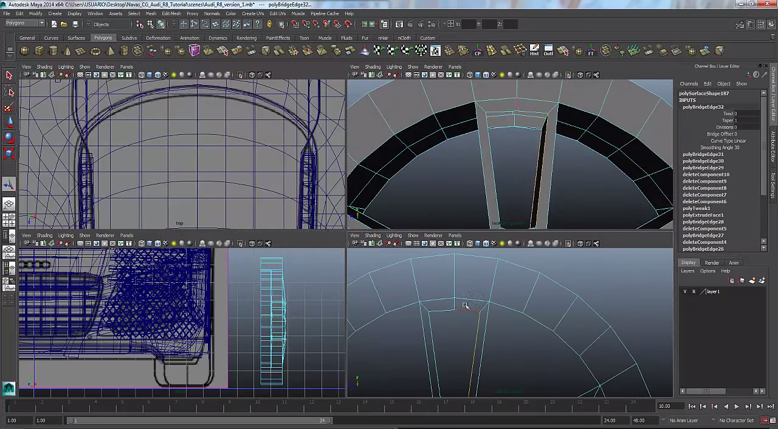778x429 pixels.
Task: Open the Edit Mesh menu
Action: tap(171, 13)
